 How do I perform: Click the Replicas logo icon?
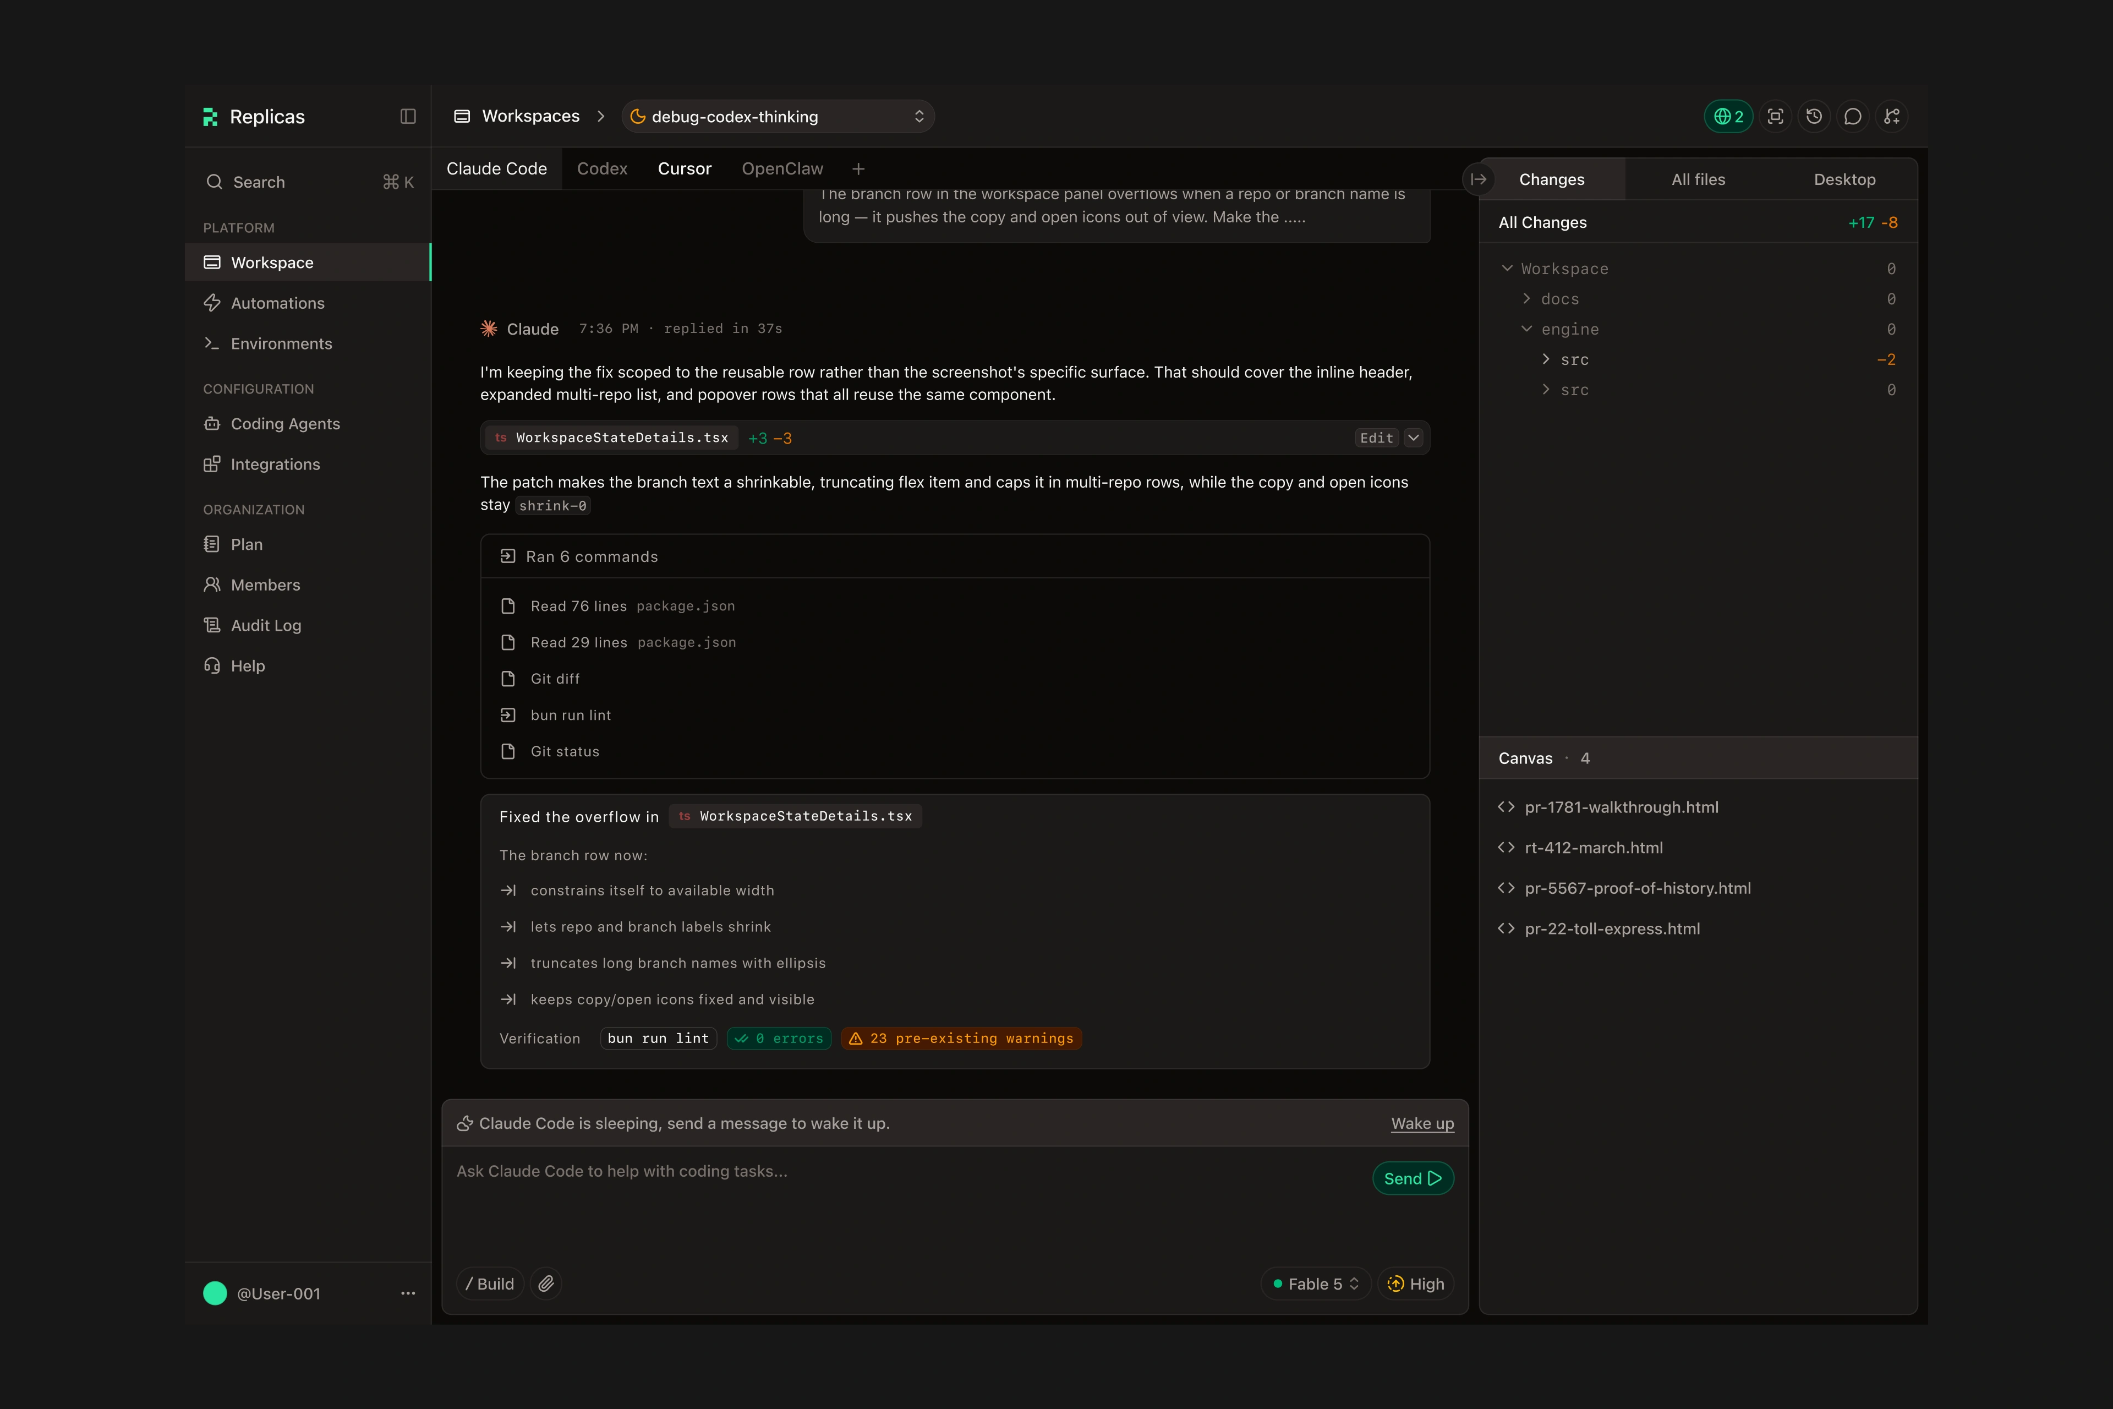(x=210, y=117)
